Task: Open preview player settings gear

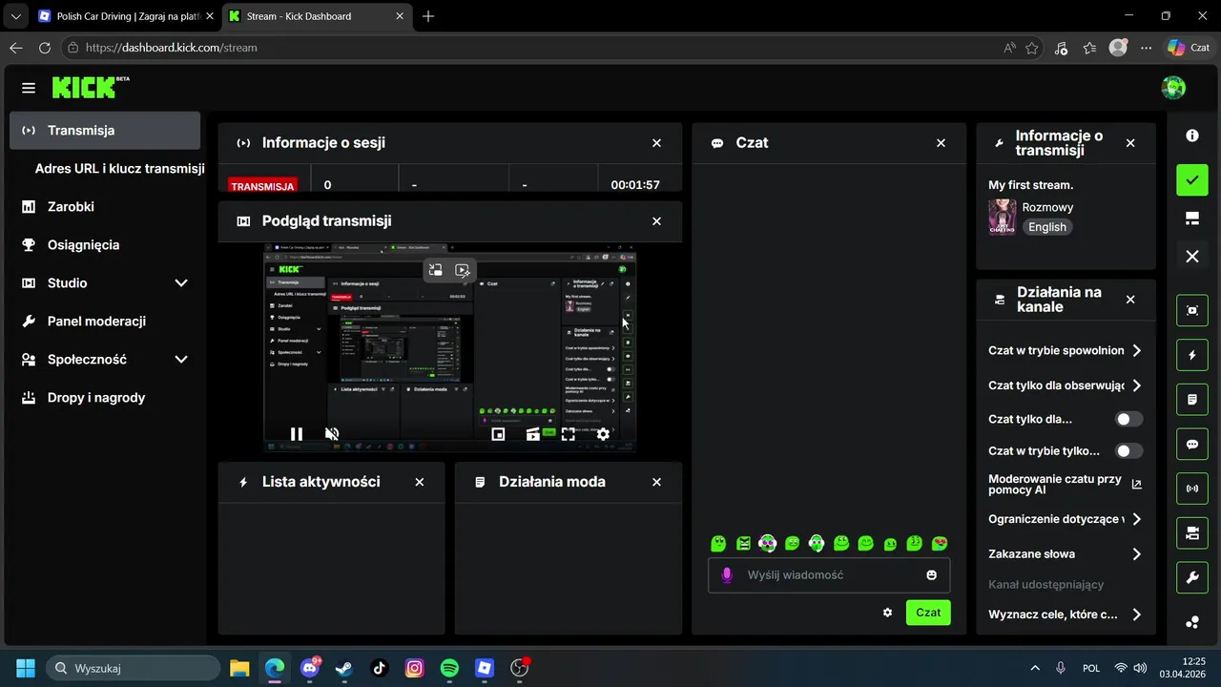Action: [603, 434]
